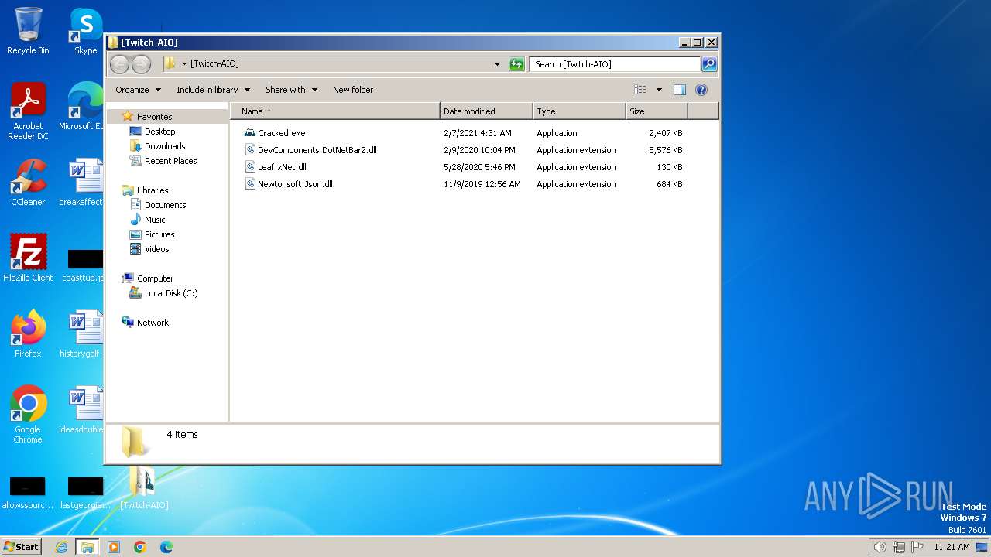Sort by Date modified column

click(486, 111)
